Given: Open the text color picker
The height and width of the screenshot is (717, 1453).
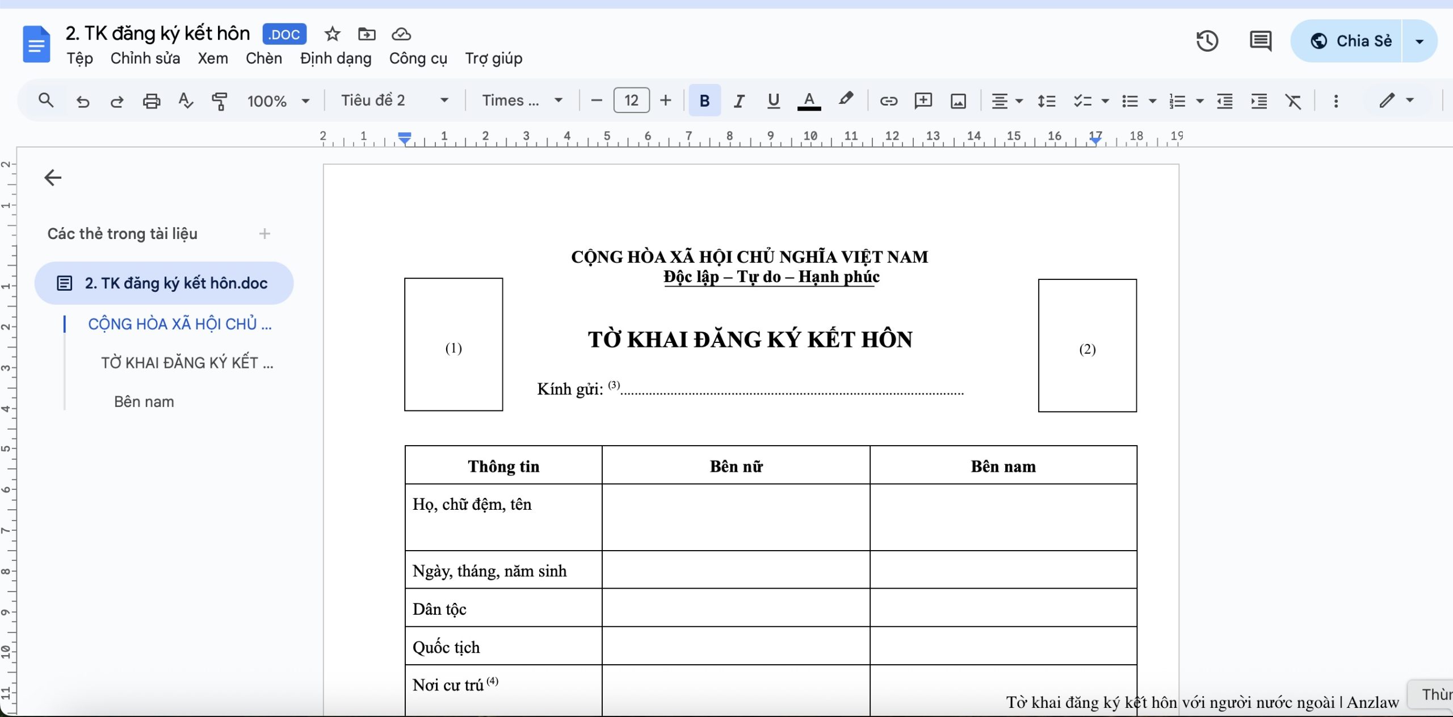Looking at the screenshot, I should (809, 101).
